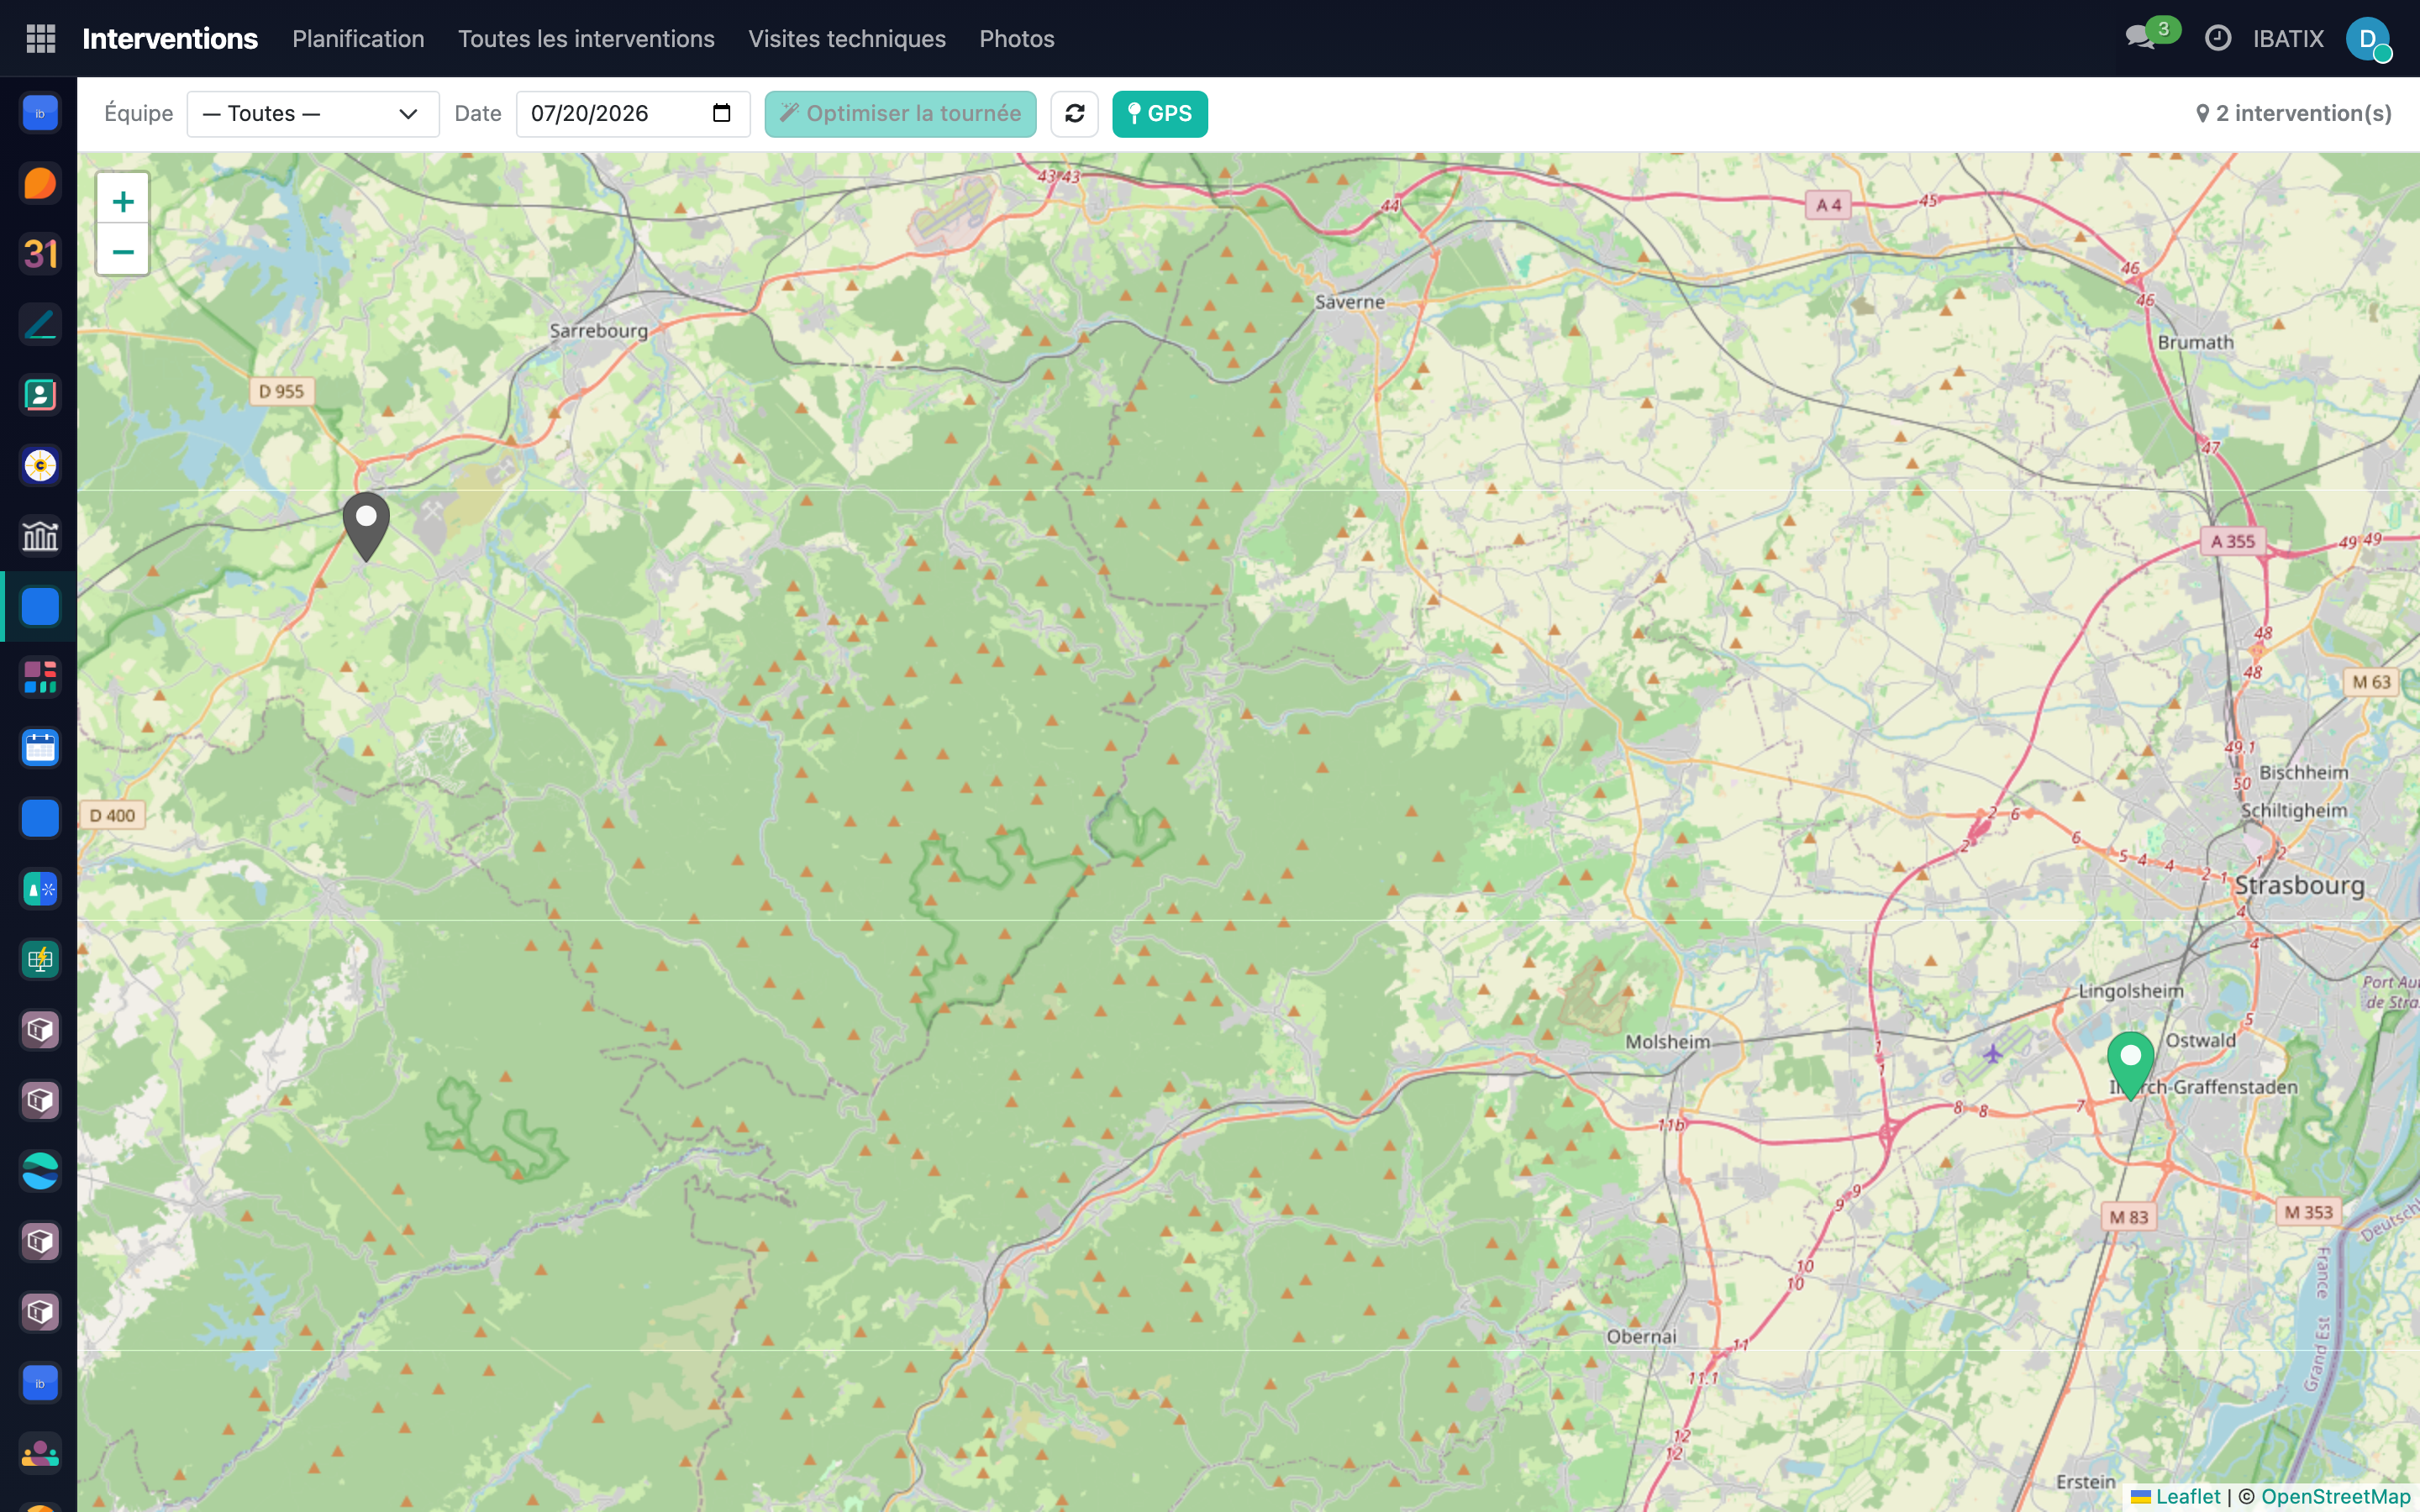The width and height of the screenshot is (2420, 1512).
Task: Open the Visites techniques menu
Action: pos(847,38)
